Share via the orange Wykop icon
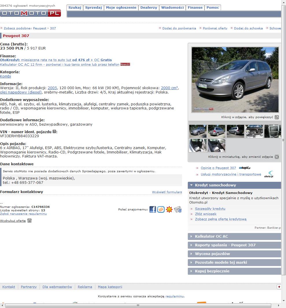 pyautogui.click(x=161, y=209)
